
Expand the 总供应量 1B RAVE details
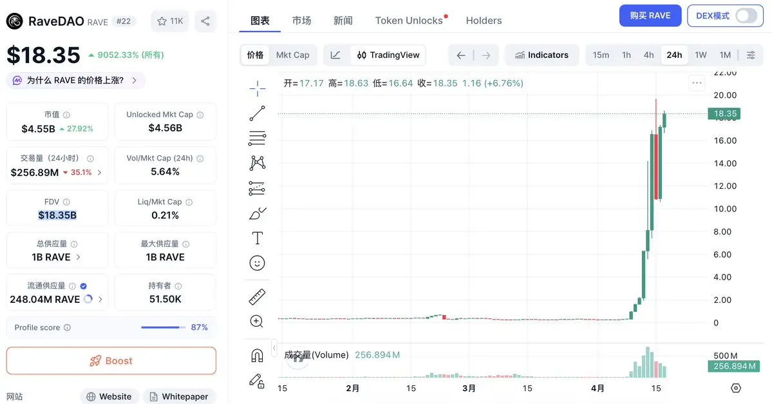point(56,257)
